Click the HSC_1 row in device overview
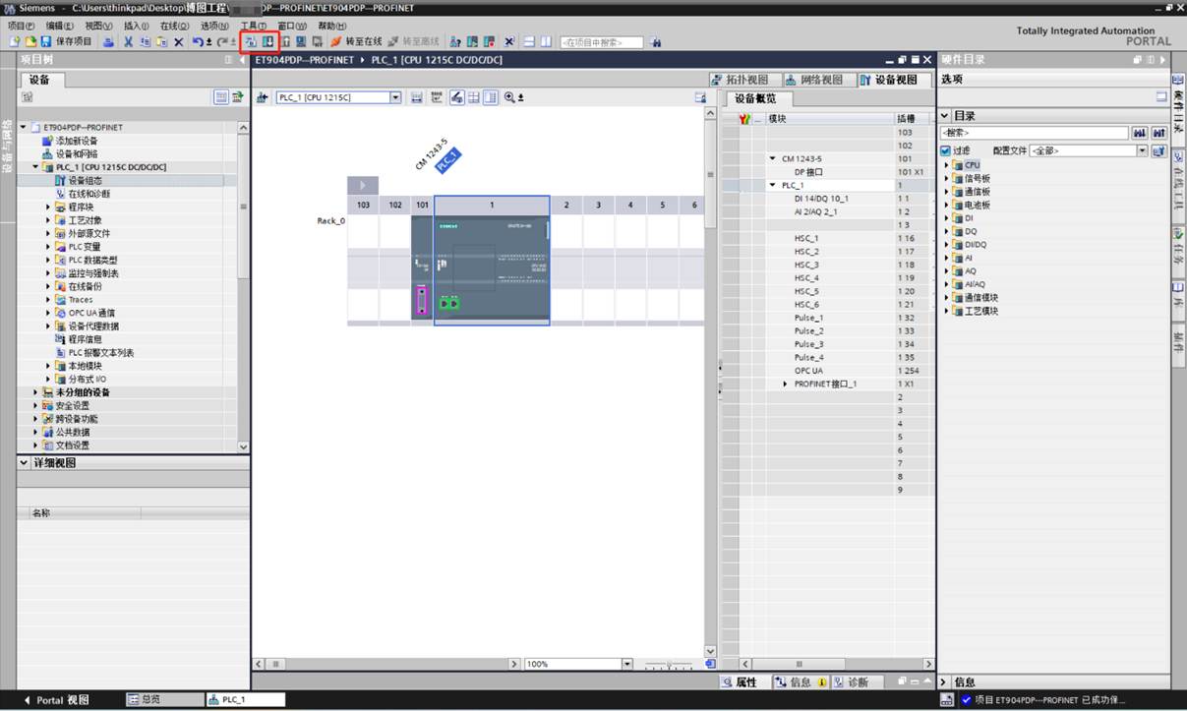 pyautogui.click(x=827, y=238)
